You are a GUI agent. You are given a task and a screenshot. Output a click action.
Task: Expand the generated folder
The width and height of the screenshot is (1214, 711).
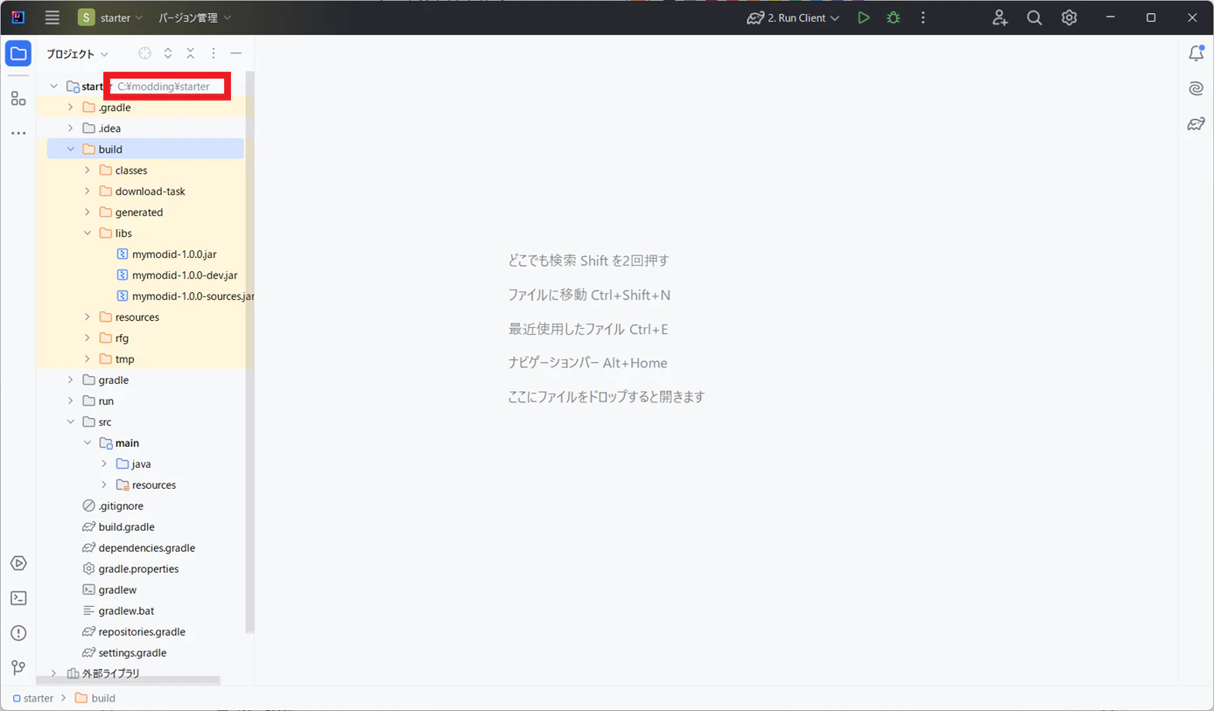click(88, 213)
